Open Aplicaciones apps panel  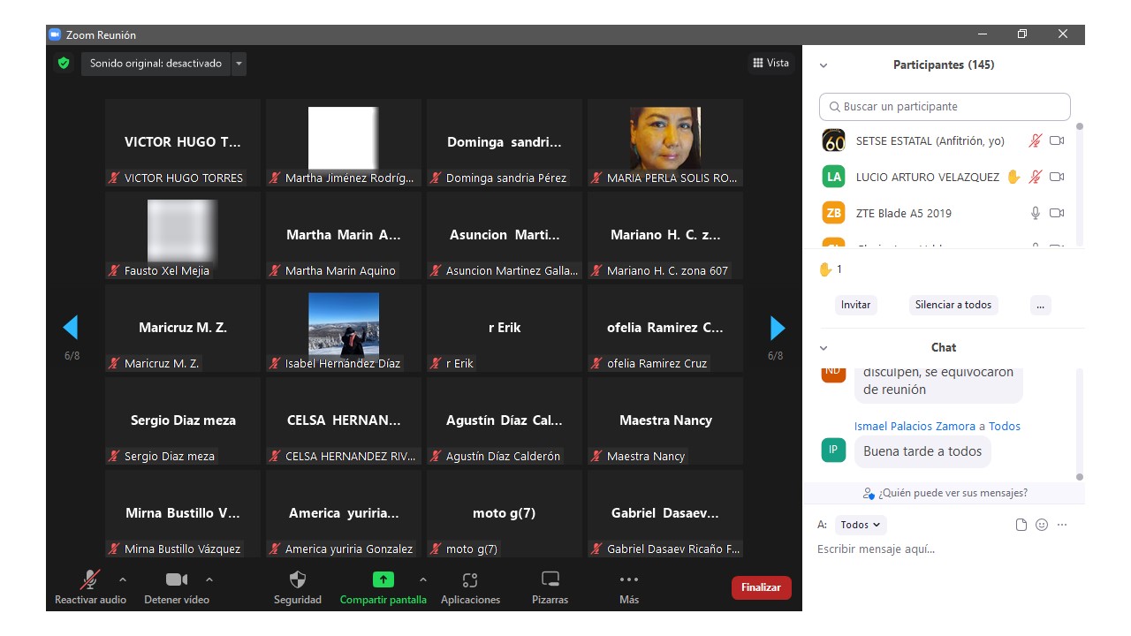pos(470,587)
